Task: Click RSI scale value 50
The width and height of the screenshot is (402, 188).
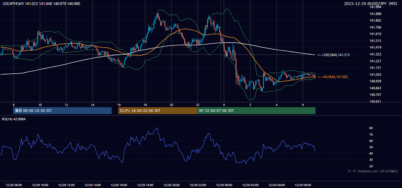Action: coord(371,147)
